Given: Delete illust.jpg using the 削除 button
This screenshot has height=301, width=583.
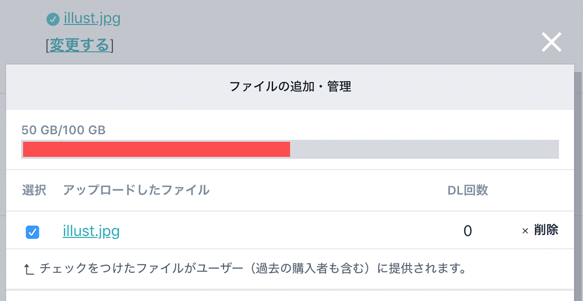Looking at the screenshot, I should pyautogui.click(x=546, y=230).
